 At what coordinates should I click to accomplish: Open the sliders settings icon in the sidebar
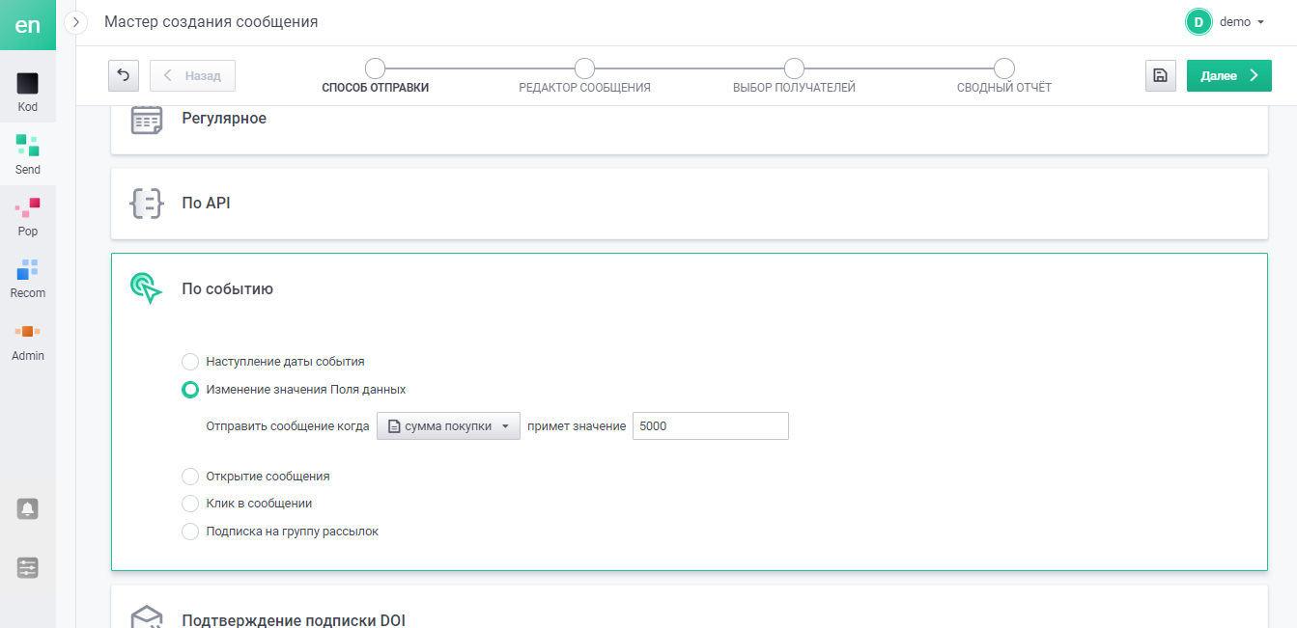coord(28,568)
